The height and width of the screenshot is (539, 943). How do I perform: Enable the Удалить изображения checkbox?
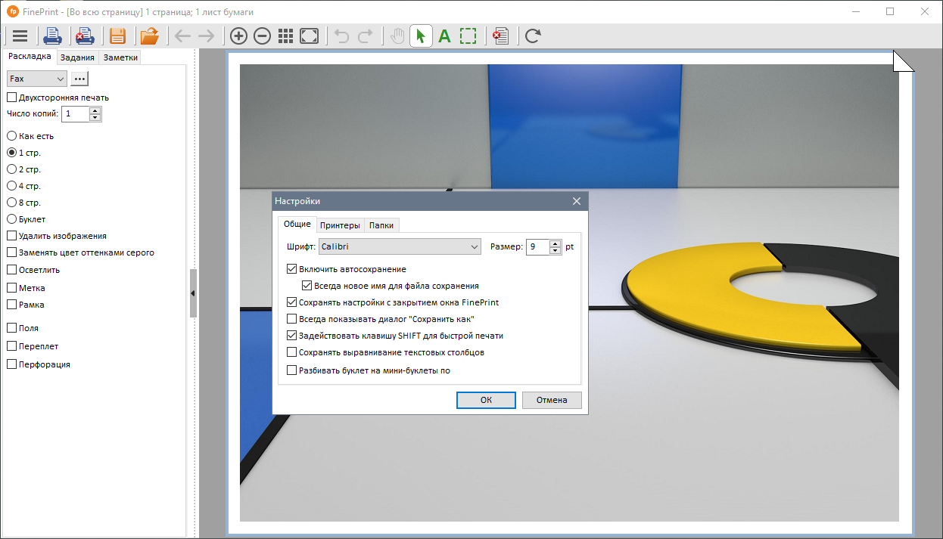[11, 236]
